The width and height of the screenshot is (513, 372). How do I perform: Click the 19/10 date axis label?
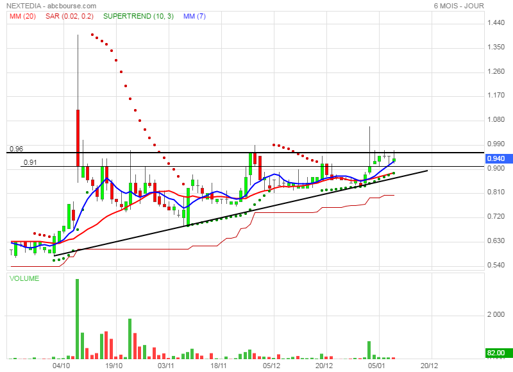point(114,366)
